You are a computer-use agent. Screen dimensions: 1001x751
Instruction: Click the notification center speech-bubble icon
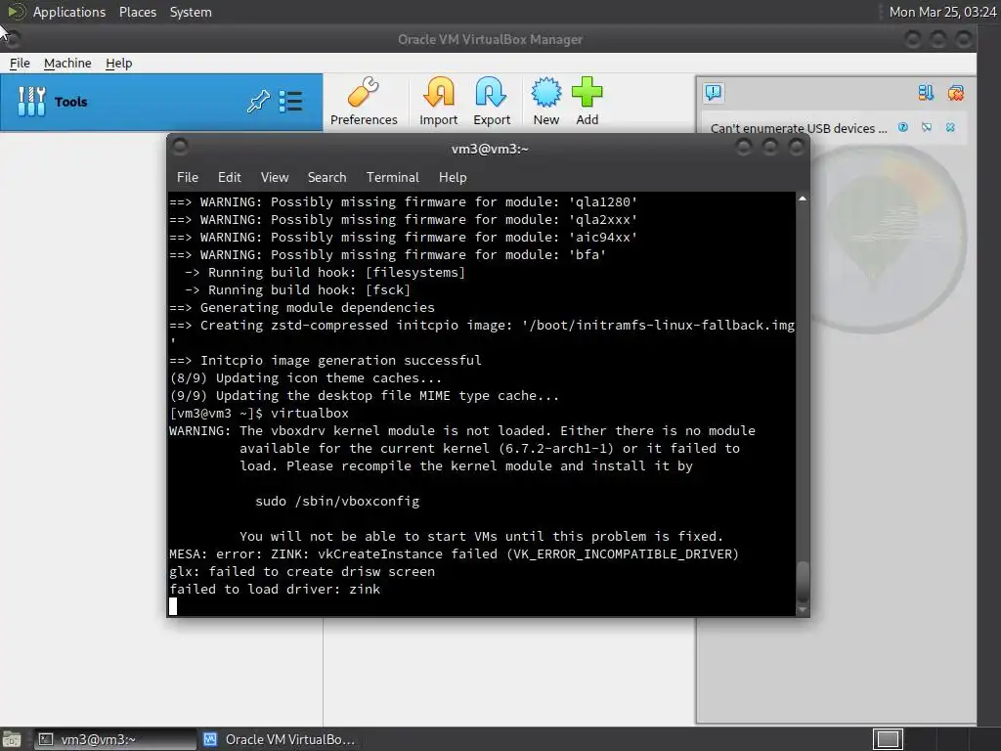tap(713, 93)
